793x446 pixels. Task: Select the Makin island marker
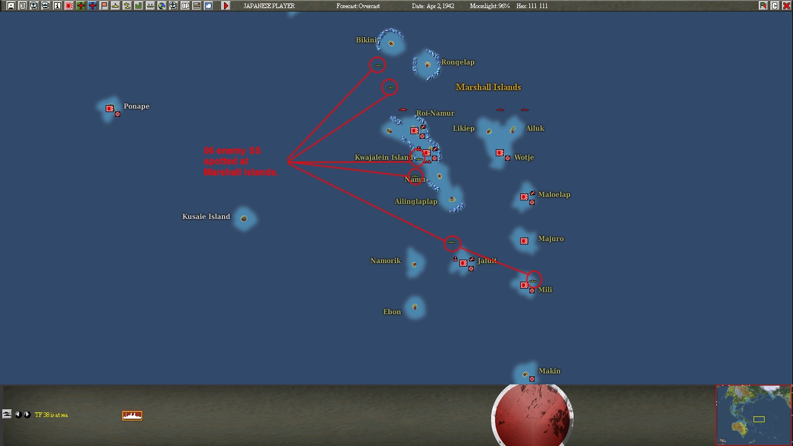pos(525,375)
